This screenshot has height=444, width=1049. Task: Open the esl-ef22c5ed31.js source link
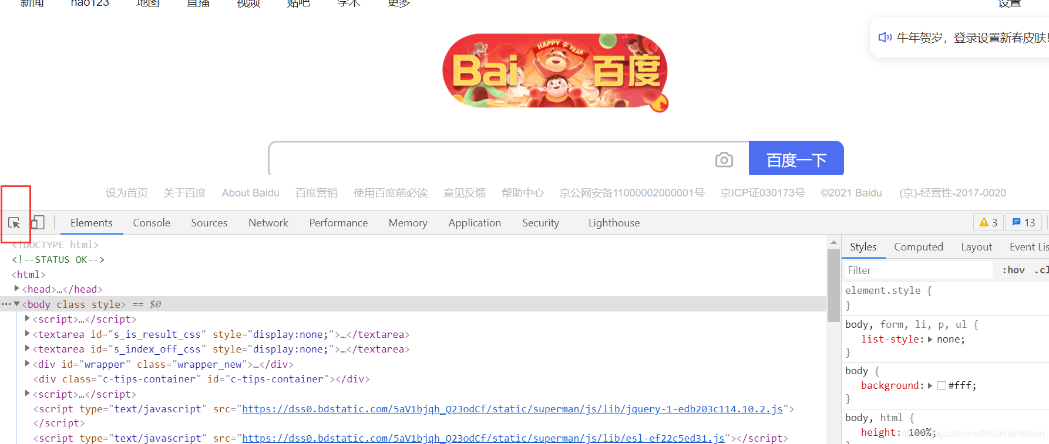pyautogui.click(x=483, y=438)
